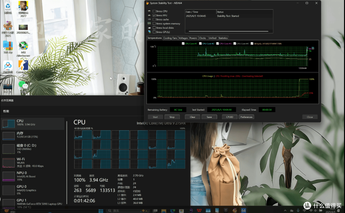Toggle the CPU Core #2 graph checkbox
The image size is (345, 213).
200,44
